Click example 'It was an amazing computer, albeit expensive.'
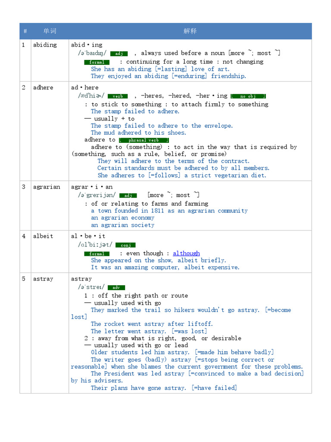331x442 pixels. [165, 267]
